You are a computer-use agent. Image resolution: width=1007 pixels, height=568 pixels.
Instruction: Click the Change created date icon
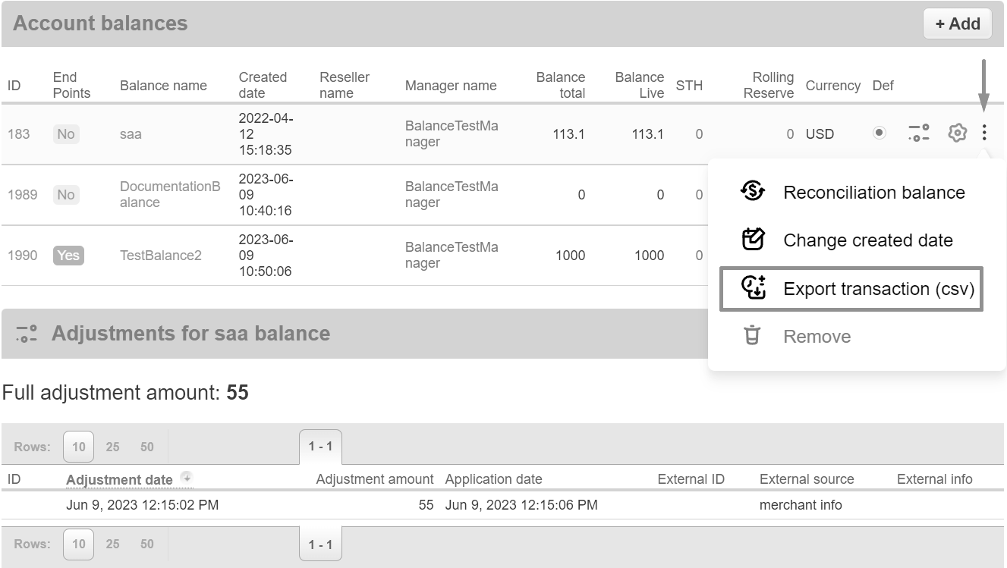[752, 240]
